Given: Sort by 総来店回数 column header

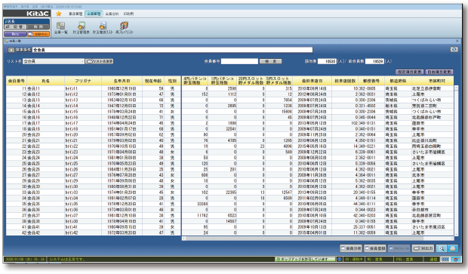Looking at the screenshot, I should (x=345, y=81).
